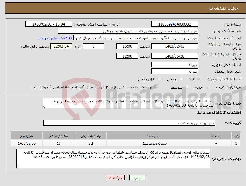Click the نام دستگاه خریدار label
This screenshot has width=246, height=186.
click(227, 31)
